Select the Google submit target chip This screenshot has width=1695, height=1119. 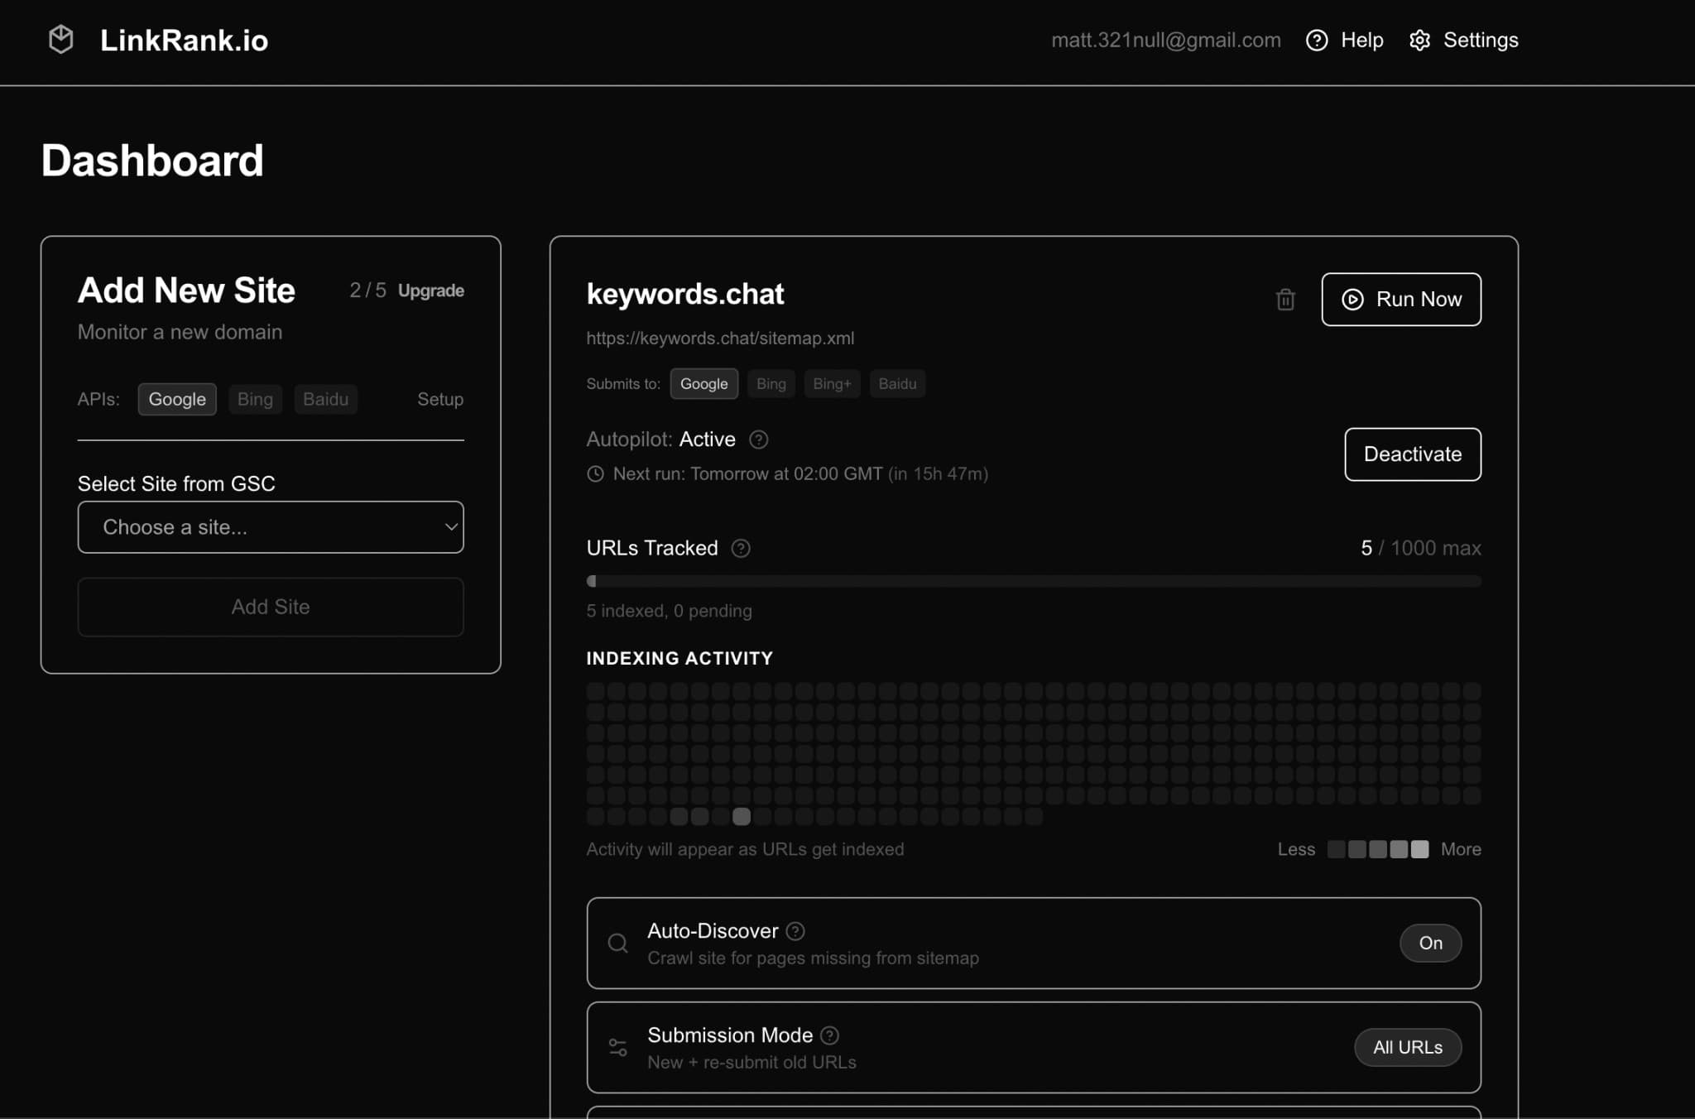tap(704, 383)
